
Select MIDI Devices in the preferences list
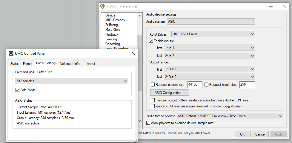tap(115, 20)
